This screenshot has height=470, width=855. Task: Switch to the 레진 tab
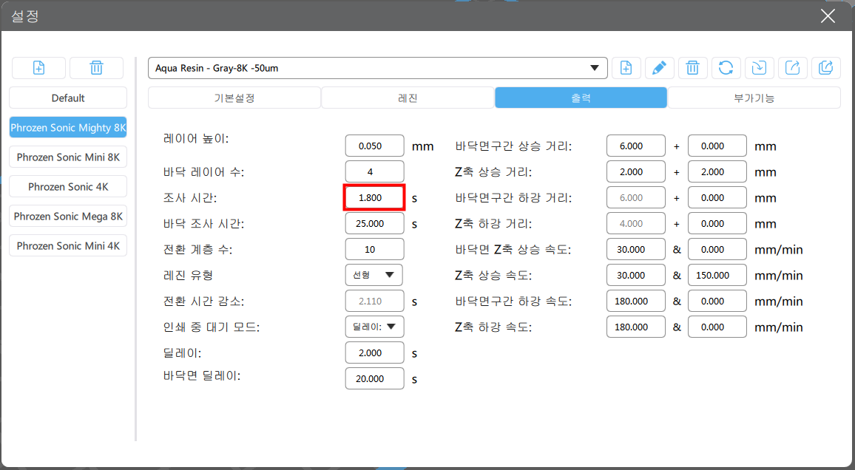[408, 98]
